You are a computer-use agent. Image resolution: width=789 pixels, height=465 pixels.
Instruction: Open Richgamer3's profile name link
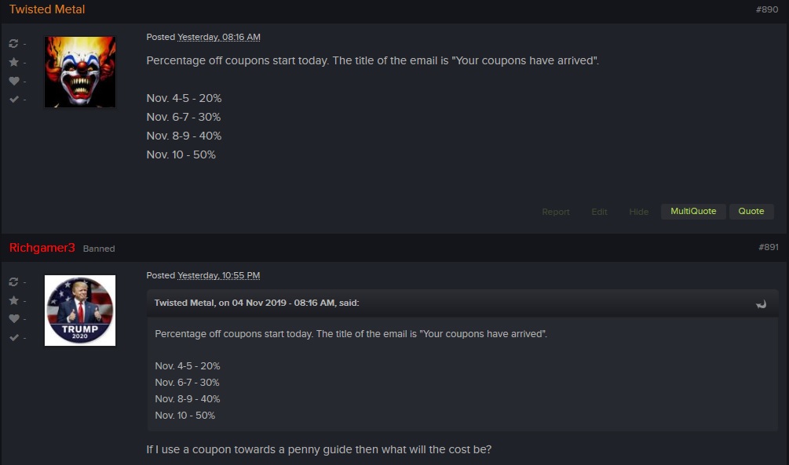click(42, 248)
